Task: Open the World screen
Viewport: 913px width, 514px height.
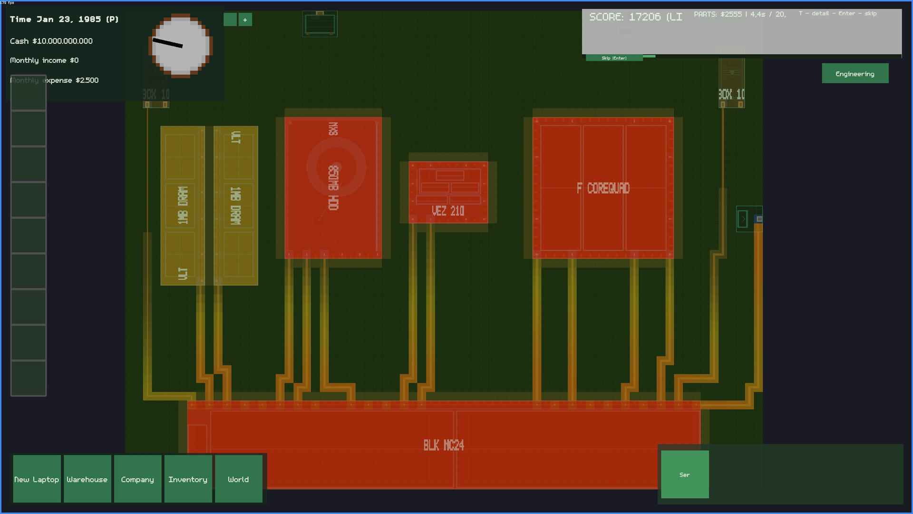Action: click(238, 479)
